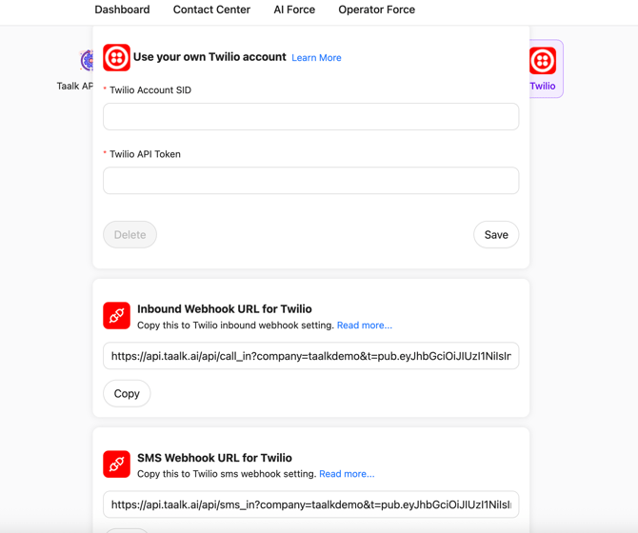This screenshot has height=533, width=638.
Task: Go to the AI Force tab
Action: tap(294, 10)
